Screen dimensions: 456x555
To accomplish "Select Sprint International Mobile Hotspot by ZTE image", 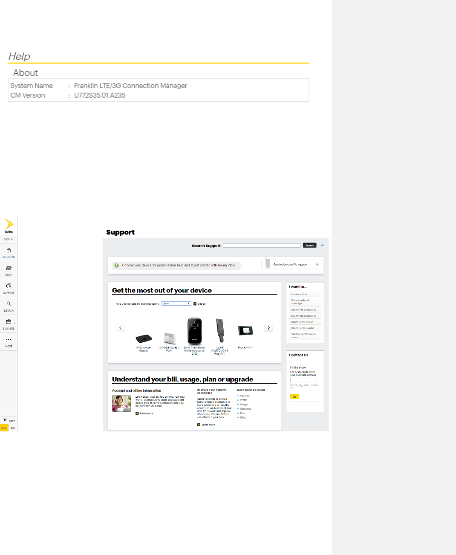I will 195,331.
